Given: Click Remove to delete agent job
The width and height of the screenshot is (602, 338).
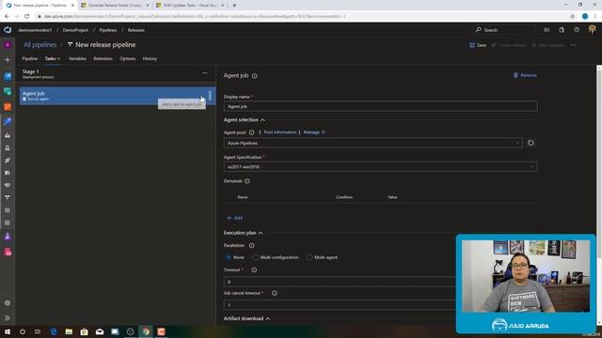Looking at the screenshot, I should pyautogui.click(x=525, y=75).
